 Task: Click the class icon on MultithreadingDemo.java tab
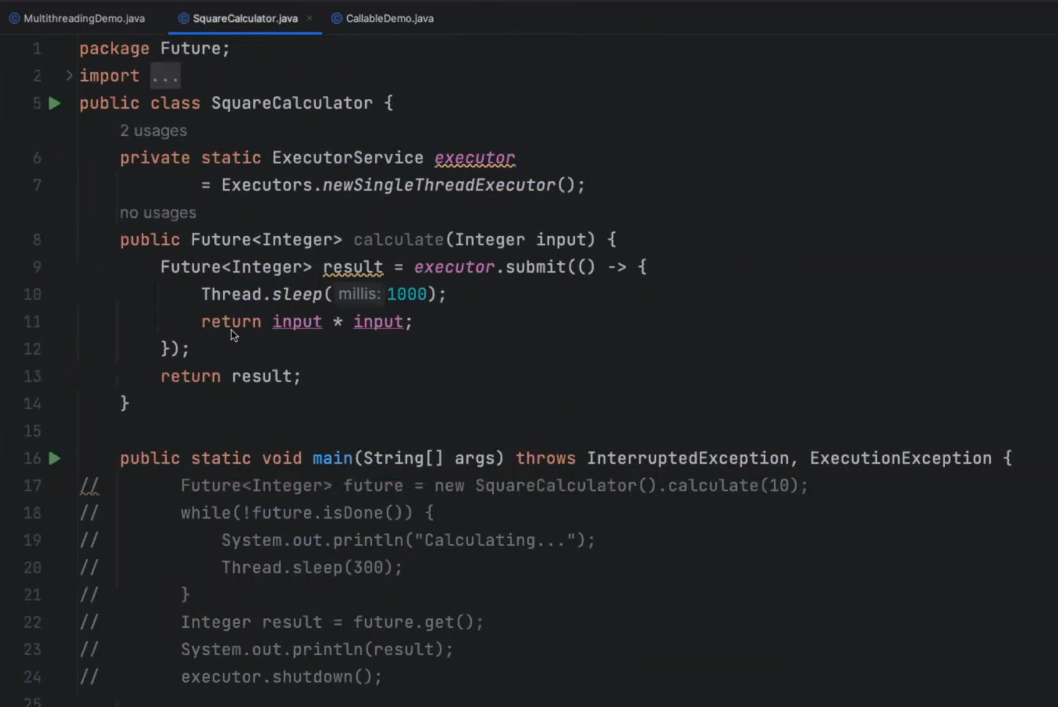(x=14, y=19)
